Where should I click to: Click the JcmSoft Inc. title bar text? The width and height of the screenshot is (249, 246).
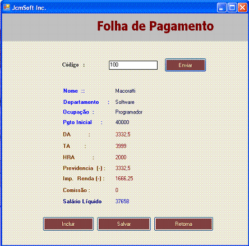tap(29, 8)
